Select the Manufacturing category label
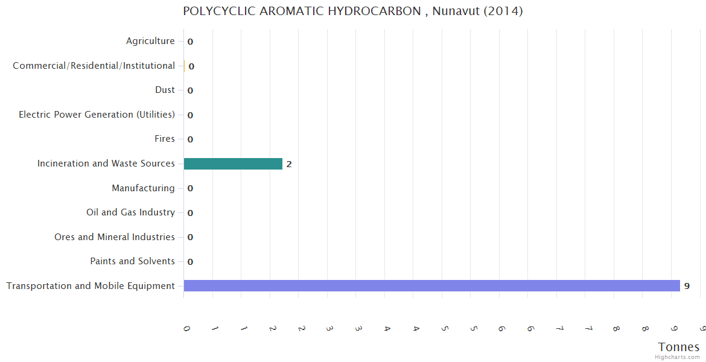Image resolution: width=706 pixels, height=362 pixels. click(x=143, y=188)
